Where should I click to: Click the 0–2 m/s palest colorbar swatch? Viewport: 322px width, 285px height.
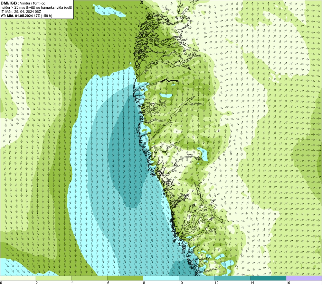tap(18, 278)
